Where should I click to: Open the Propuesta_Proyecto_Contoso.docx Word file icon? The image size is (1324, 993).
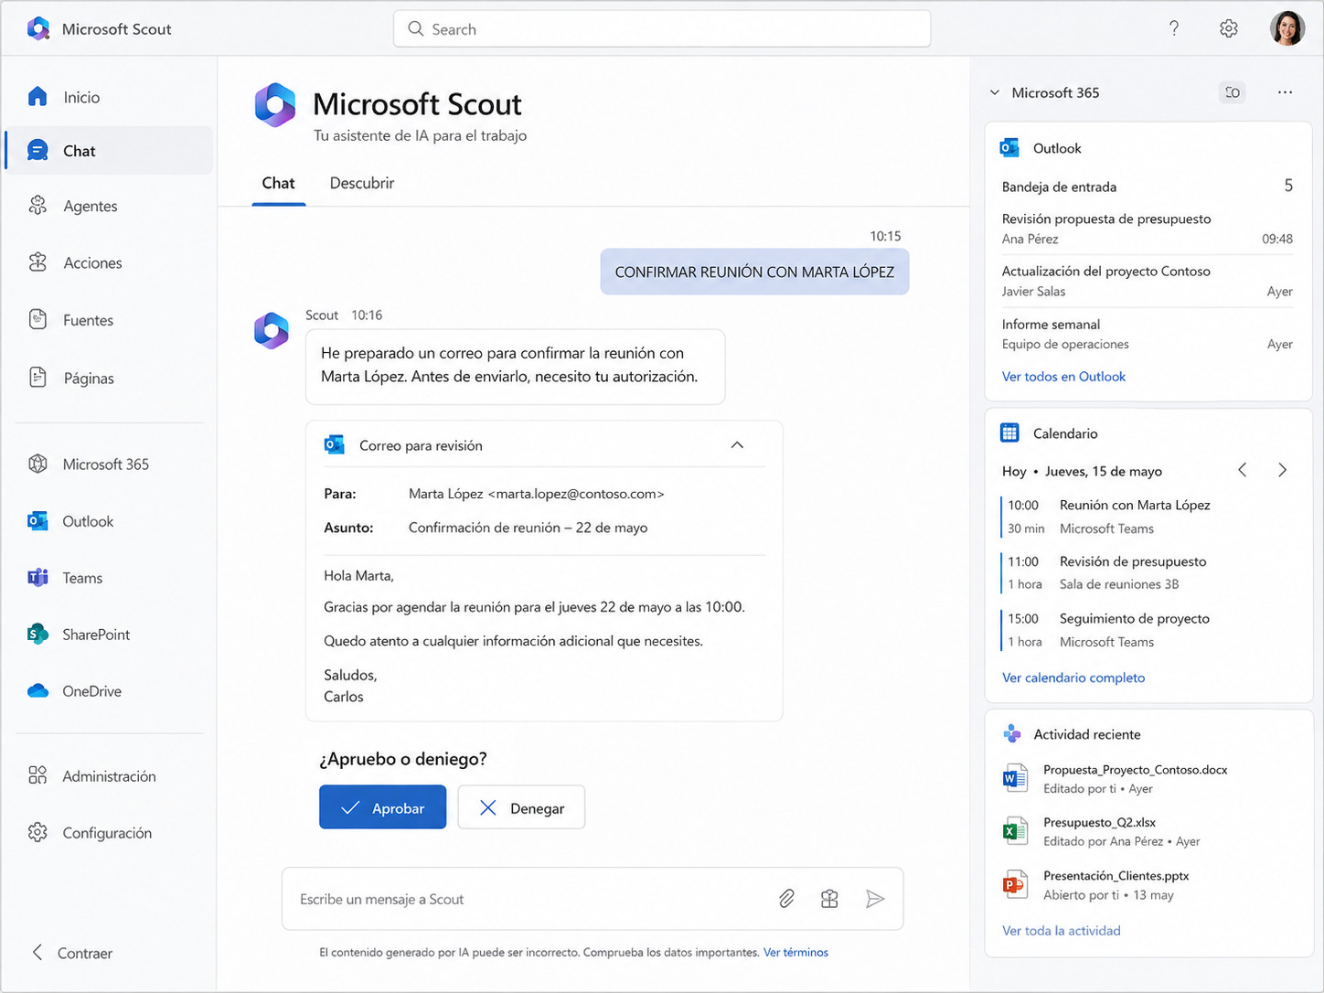(1014, 778)
